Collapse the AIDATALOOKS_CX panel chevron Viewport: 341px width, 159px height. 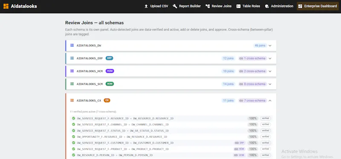coord(270,101)
